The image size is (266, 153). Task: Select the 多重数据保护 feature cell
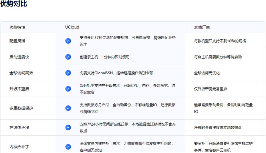click(x=28, y=108)
